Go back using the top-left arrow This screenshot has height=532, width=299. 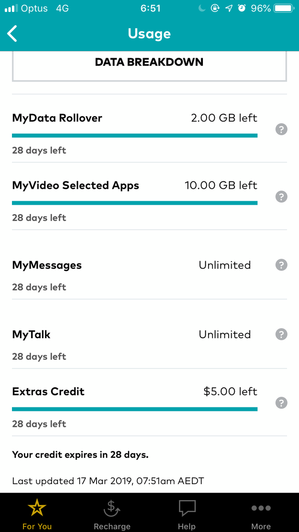(x=12, y=34)
